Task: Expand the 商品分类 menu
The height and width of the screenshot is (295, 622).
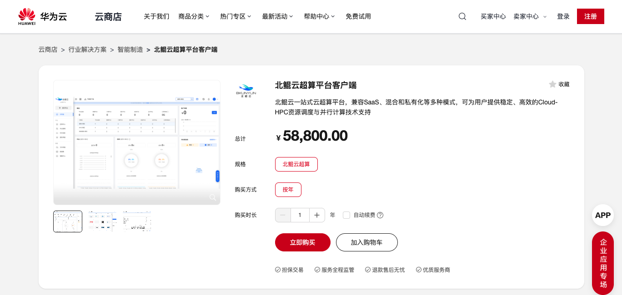Action: click(194, 16)
